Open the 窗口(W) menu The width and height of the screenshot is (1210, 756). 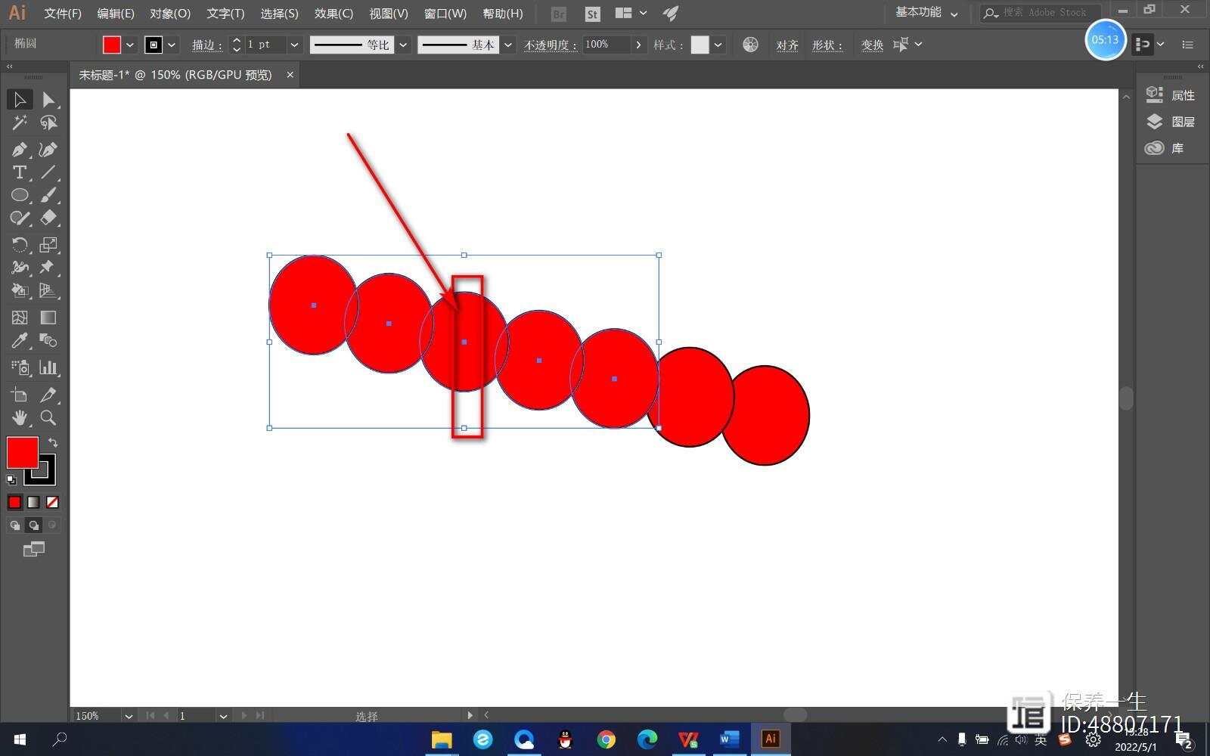pos(445,14)
